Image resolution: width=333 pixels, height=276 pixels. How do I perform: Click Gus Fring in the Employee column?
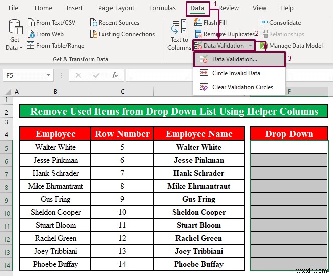[55, 199]
